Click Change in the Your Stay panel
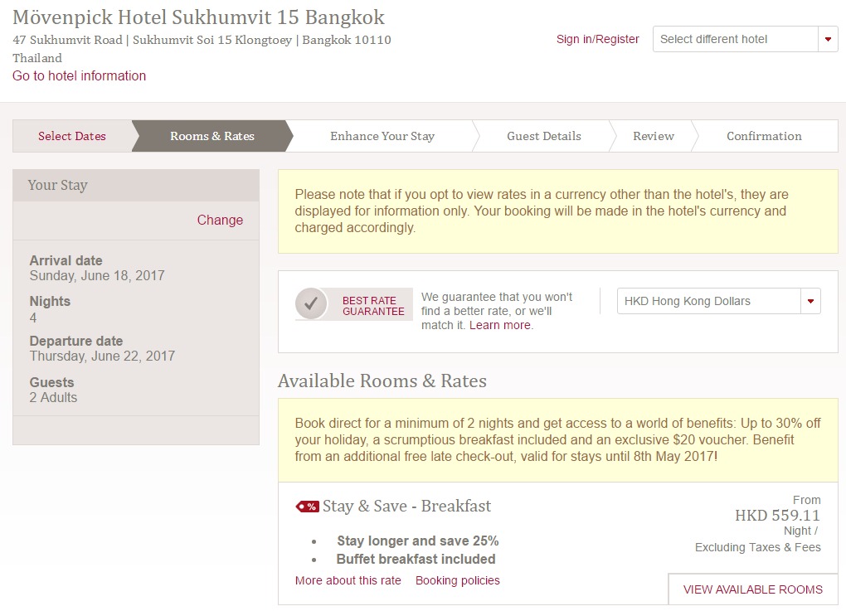Image resolution: width=846 pixels, height=611 pixels. (220, 220)
